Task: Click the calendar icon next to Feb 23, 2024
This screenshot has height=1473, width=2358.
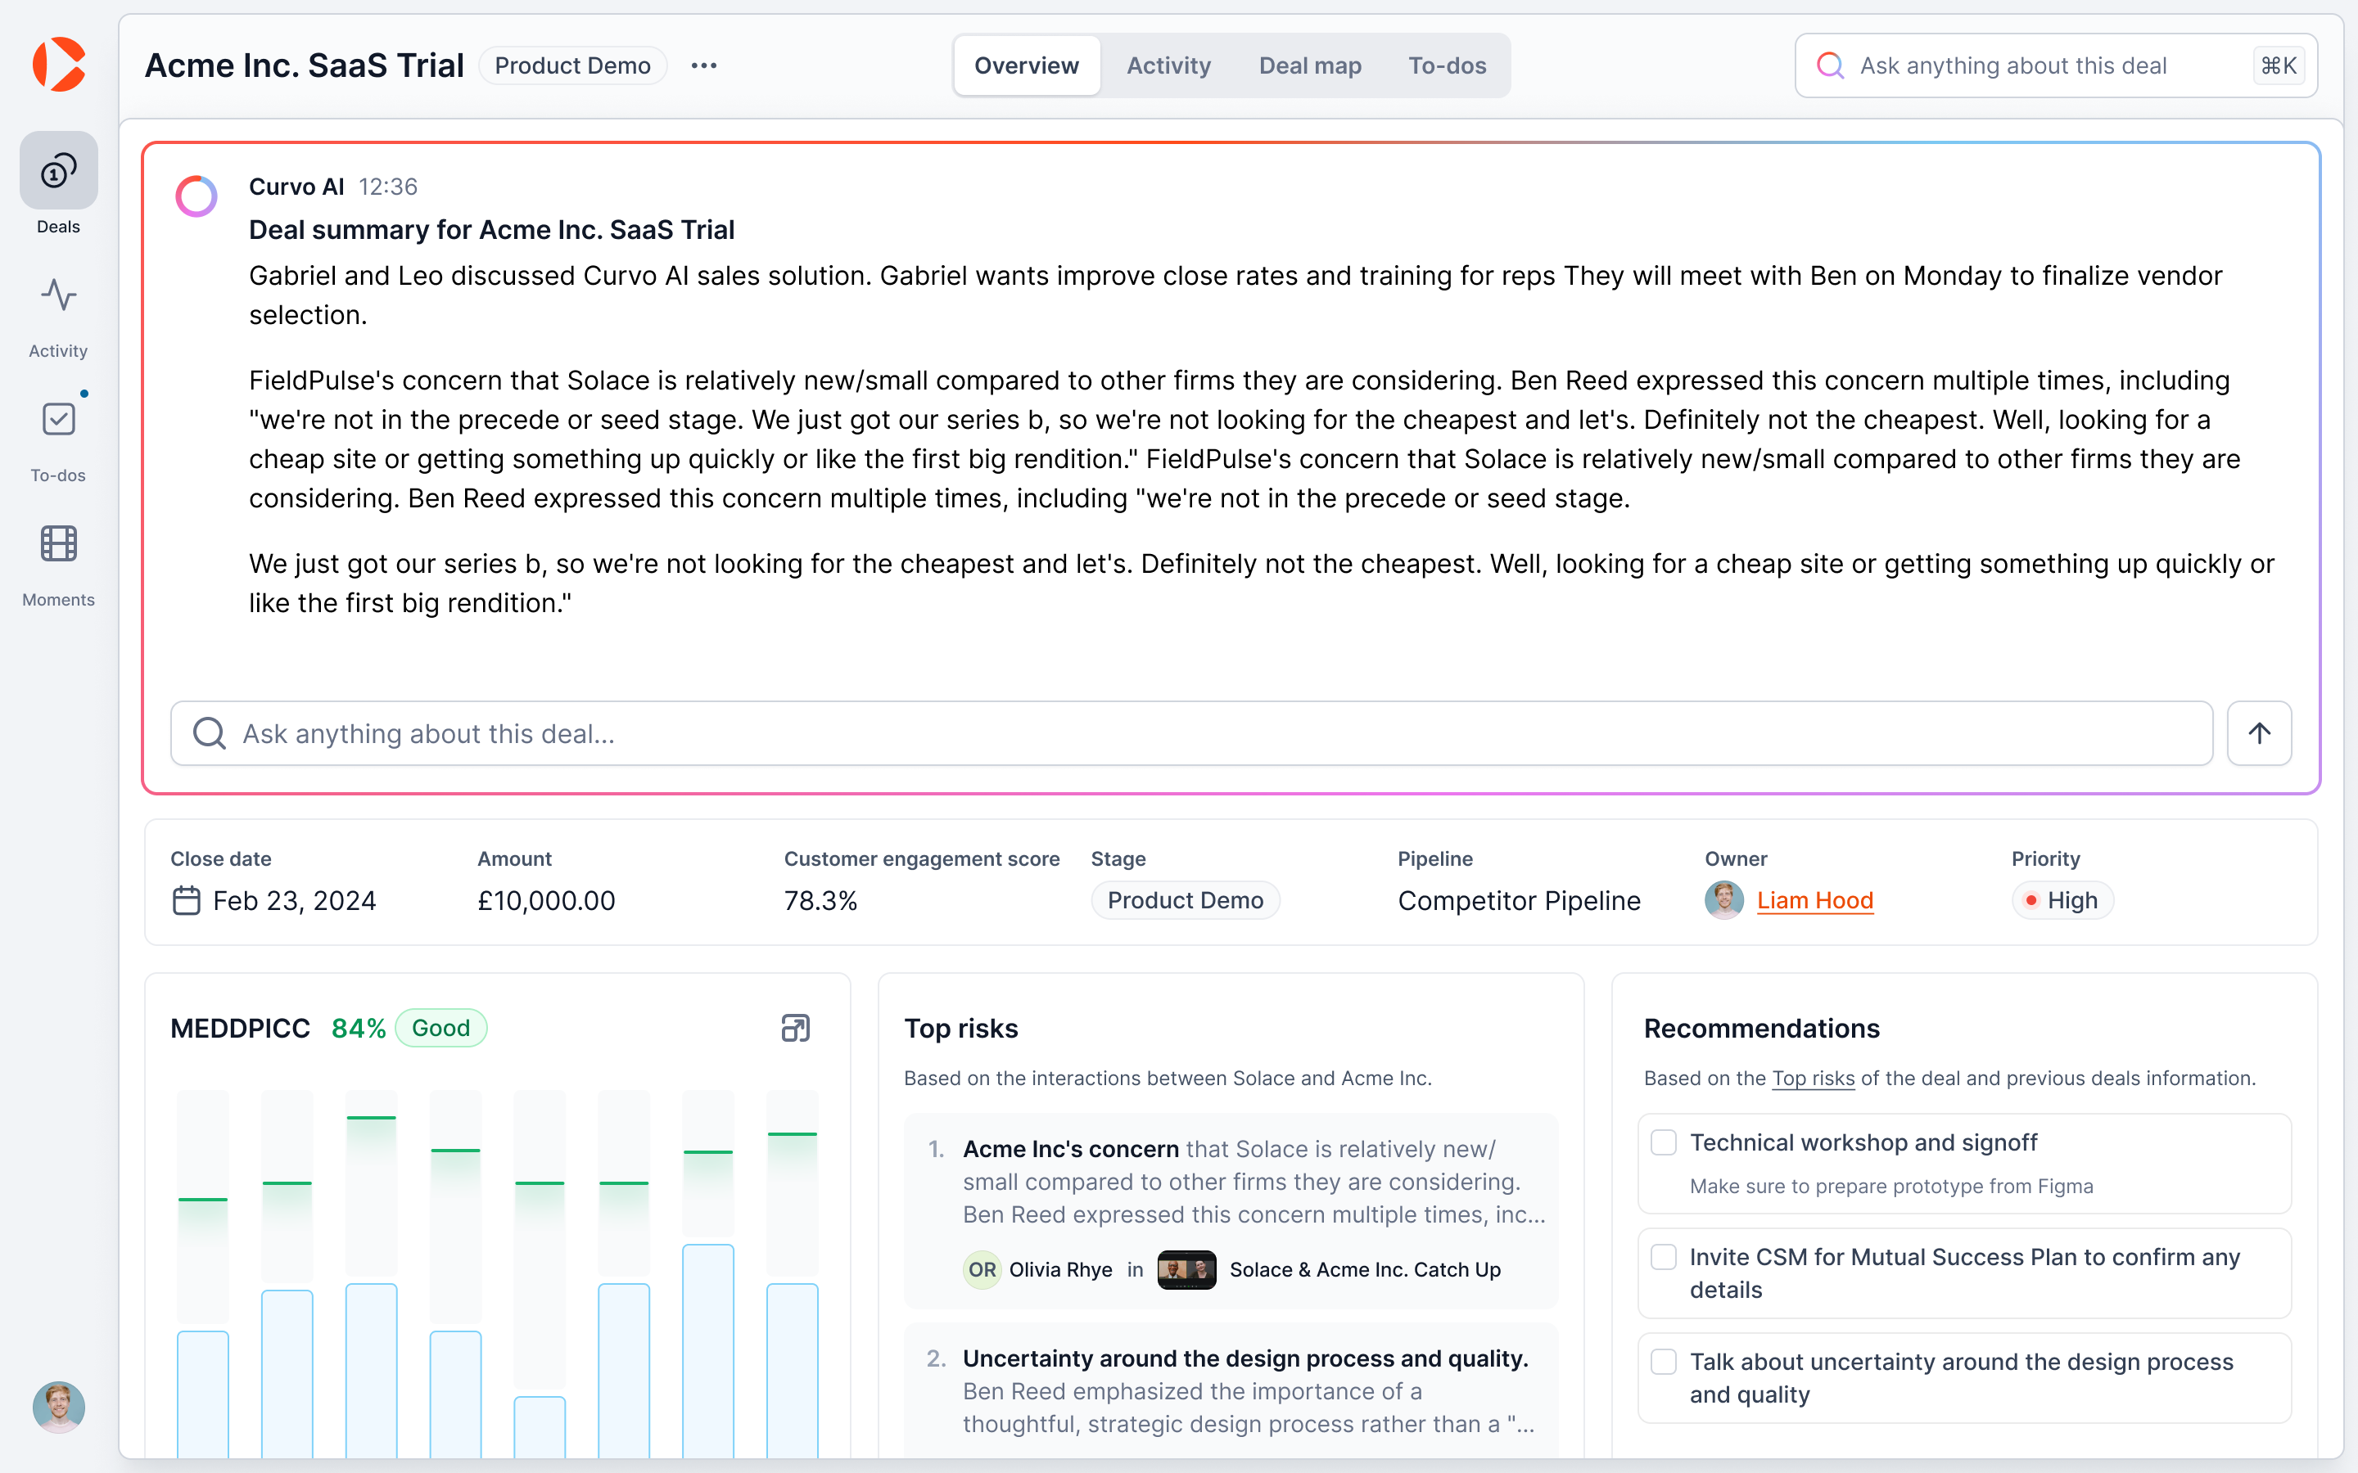Action: click(187, 900)
